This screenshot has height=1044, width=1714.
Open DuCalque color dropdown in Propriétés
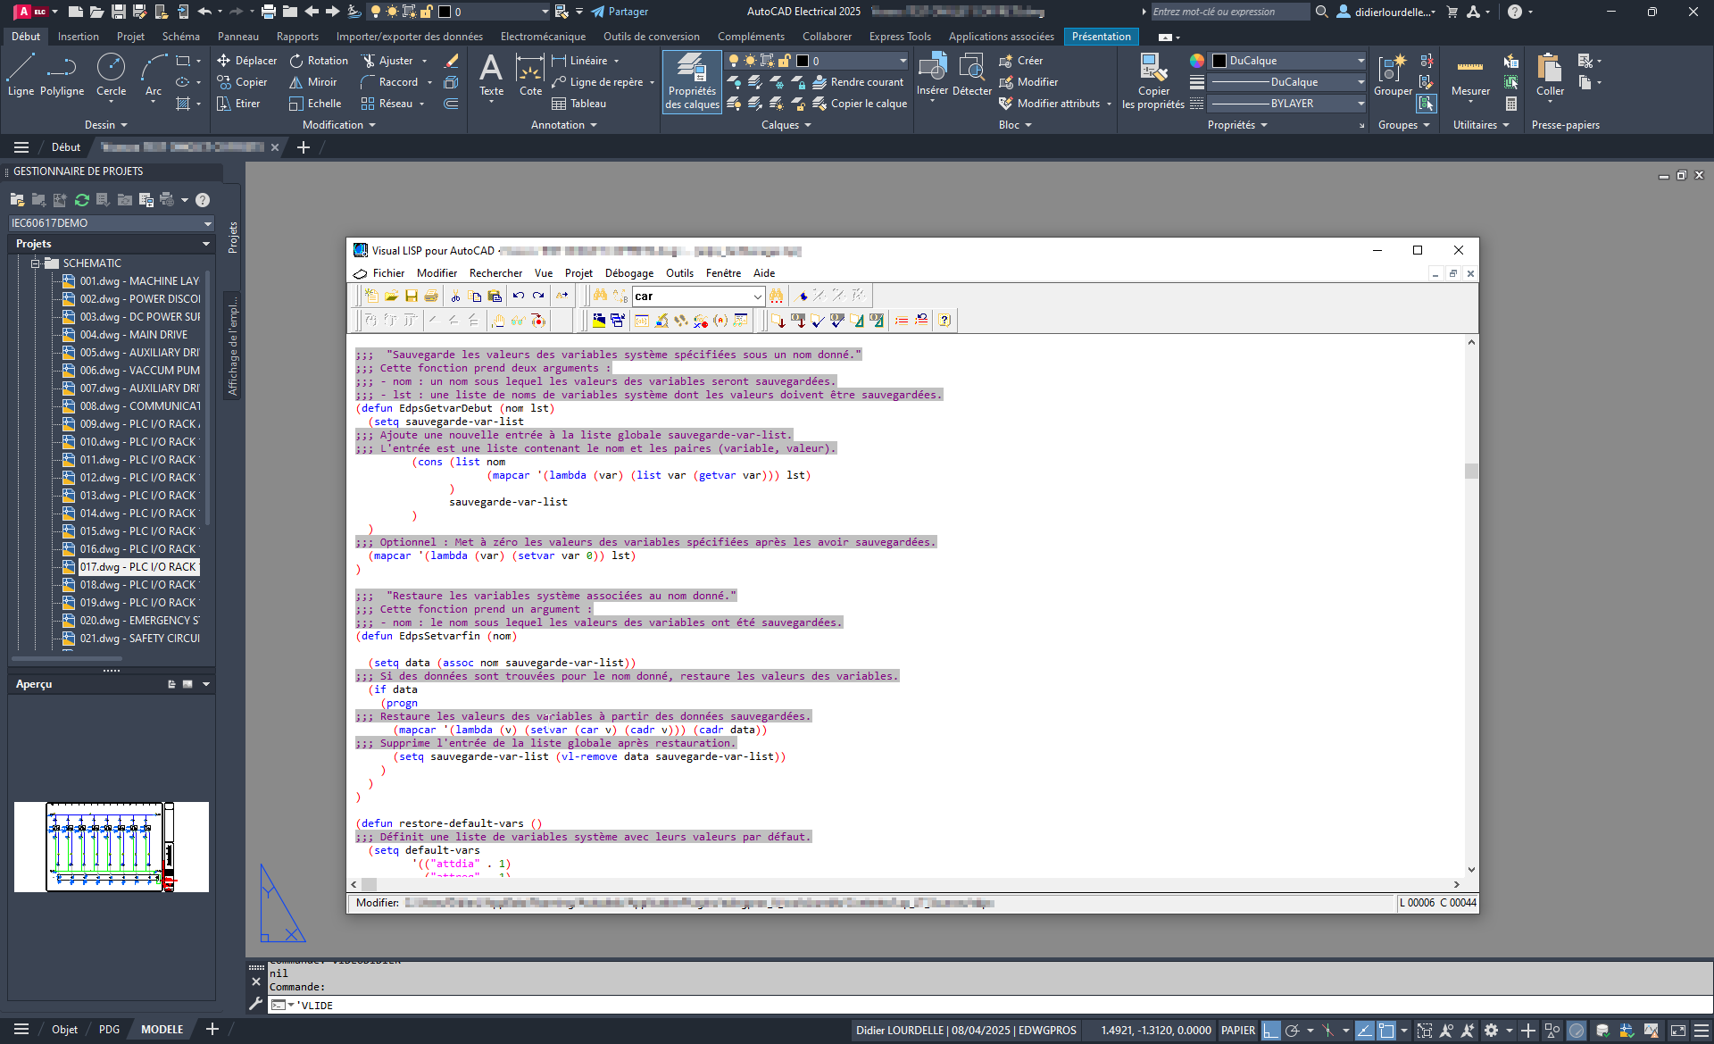coord(1288,61)
